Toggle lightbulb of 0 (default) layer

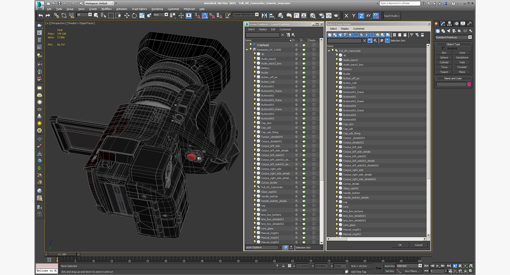[x=251, y=45]
